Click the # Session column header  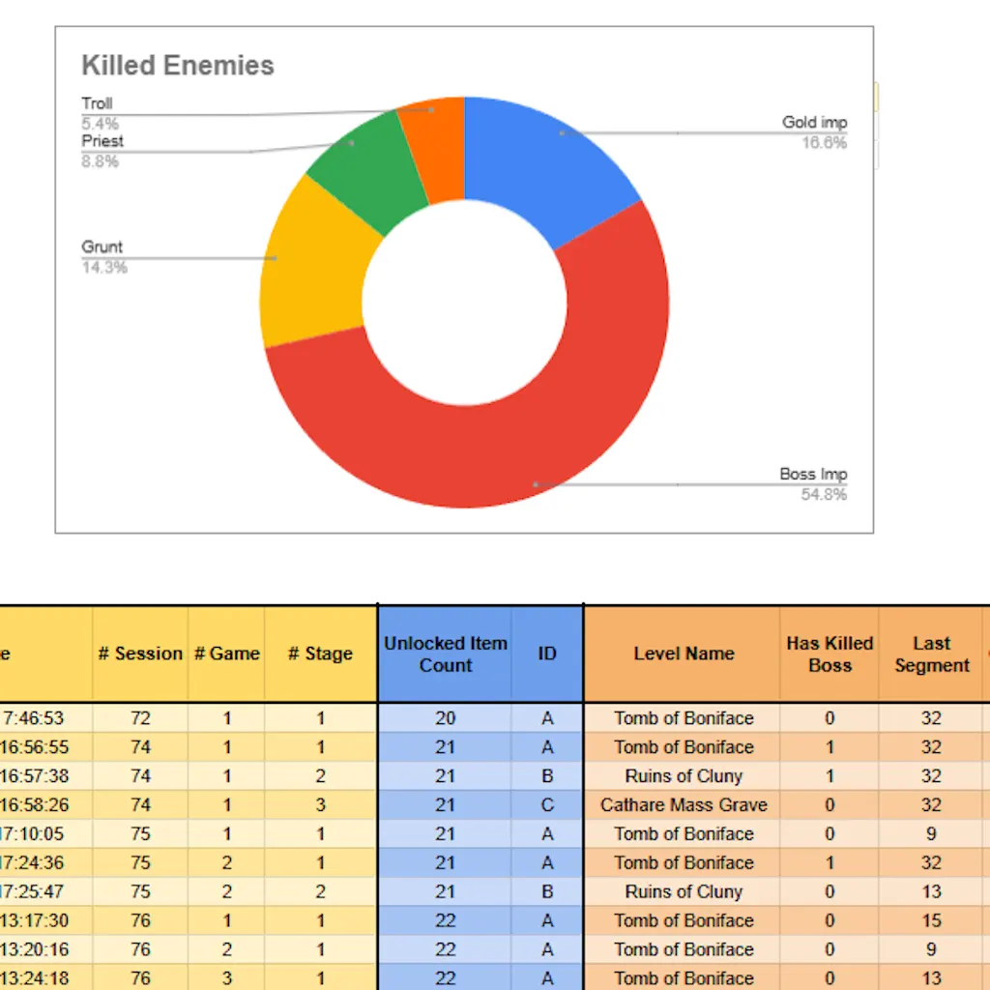click(140, 654)
